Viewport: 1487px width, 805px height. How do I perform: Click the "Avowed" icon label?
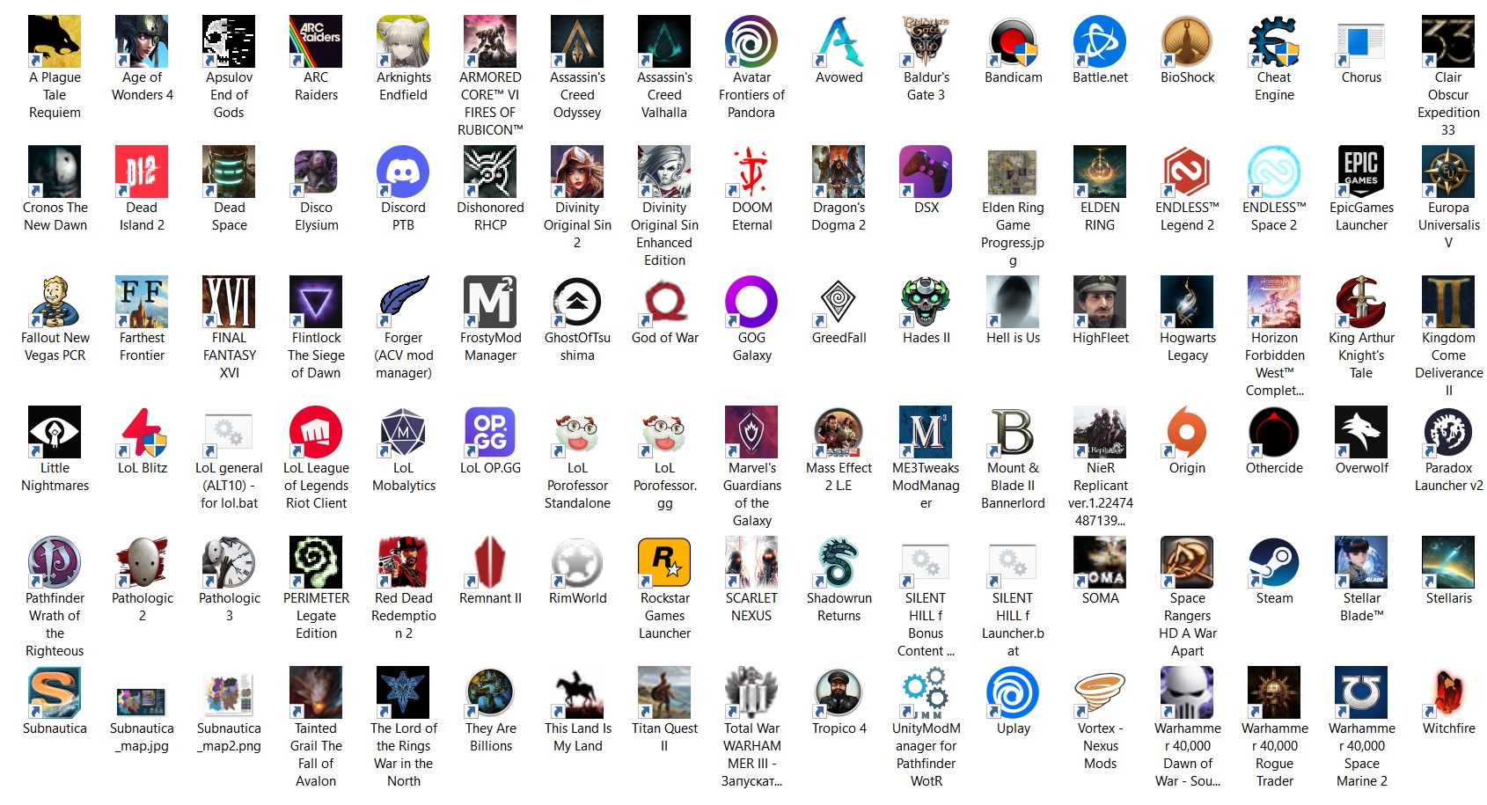coord(839,77)
